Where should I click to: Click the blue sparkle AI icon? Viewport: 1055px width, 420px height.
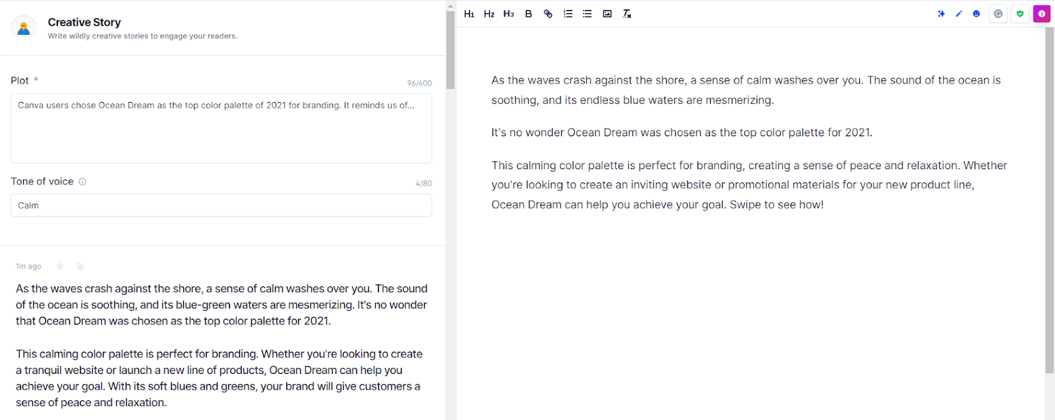pos(941,14)
